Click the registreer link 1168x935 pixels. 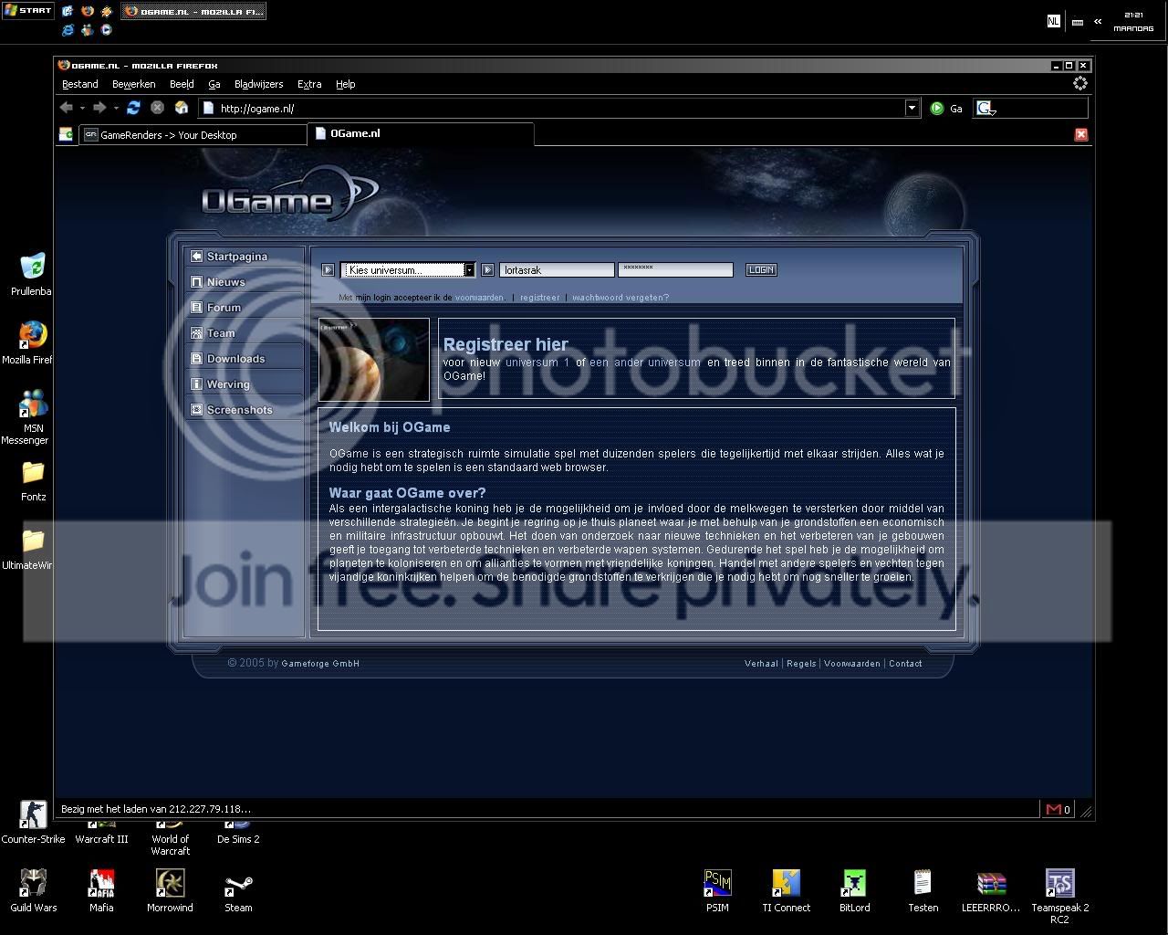click(x=540, y=298)
